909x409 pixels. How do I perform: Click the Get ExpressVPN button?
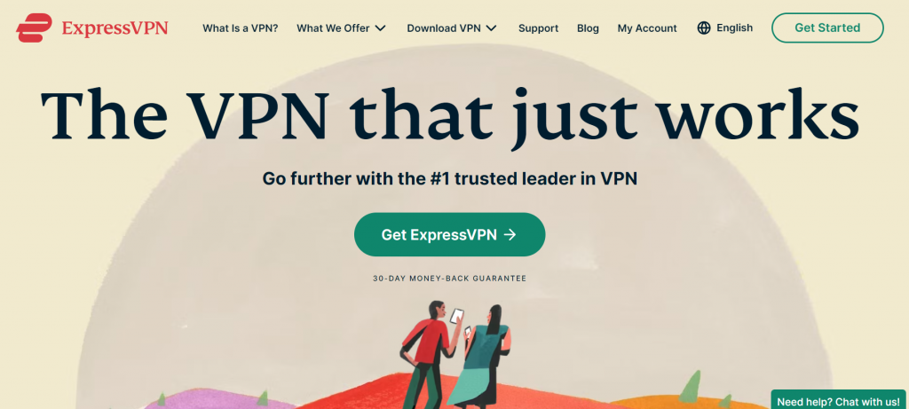pyautogui.click(x=449, y=234)
